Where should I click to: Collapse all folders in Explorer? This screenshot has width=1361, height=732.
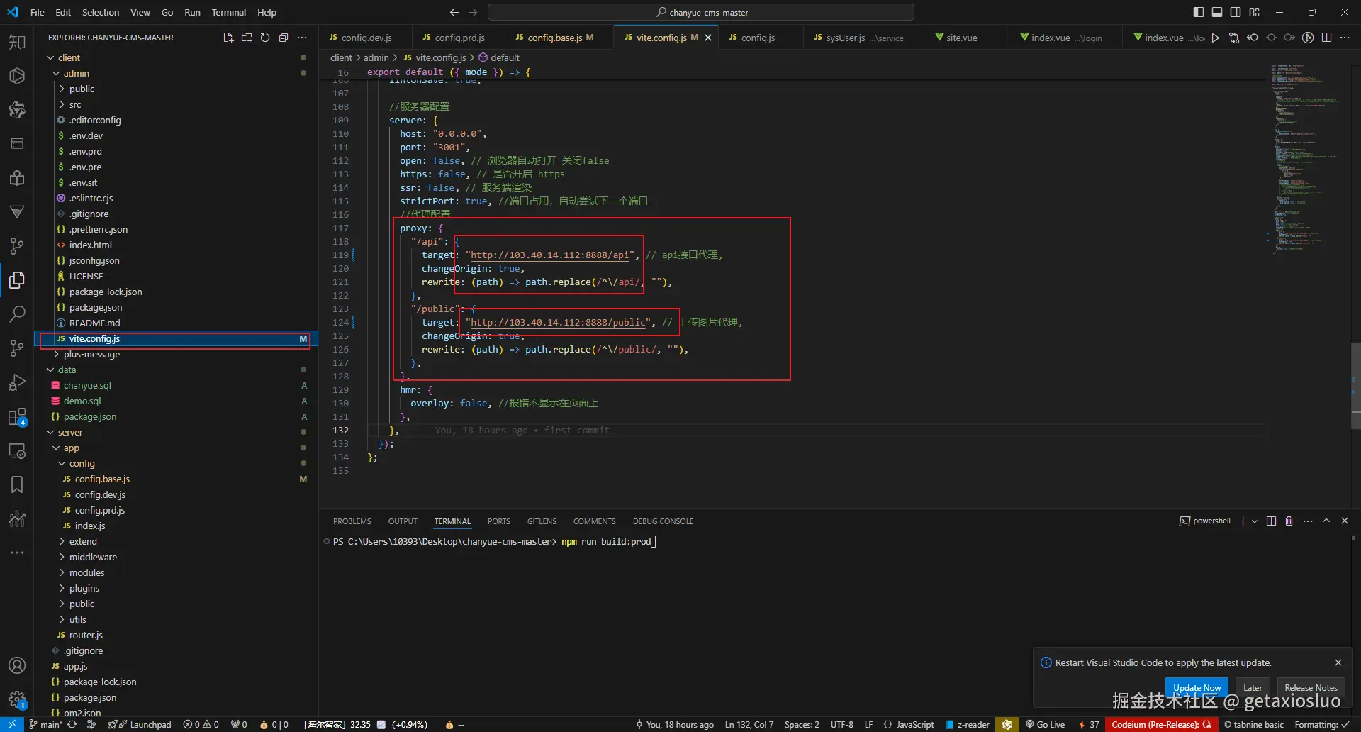(x=284, y=38)
